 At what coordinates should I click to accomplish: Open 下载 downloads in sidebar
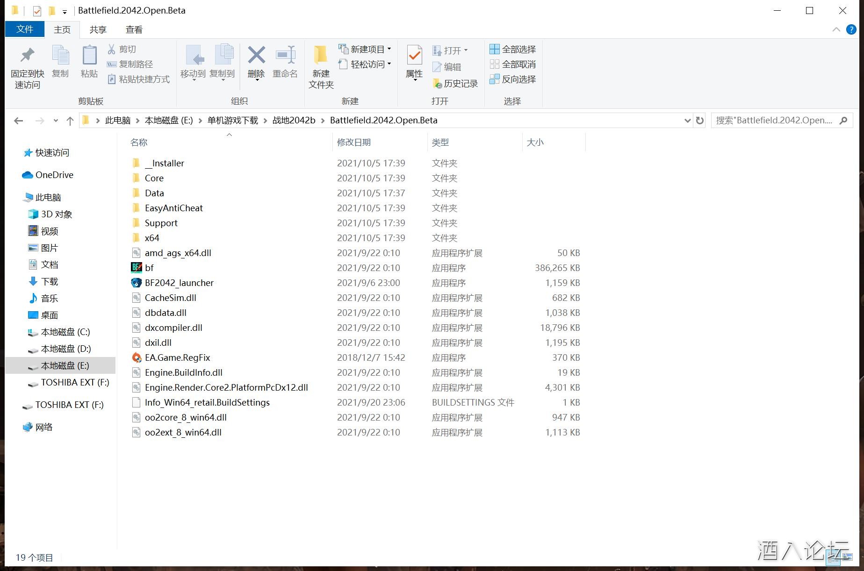43,281
